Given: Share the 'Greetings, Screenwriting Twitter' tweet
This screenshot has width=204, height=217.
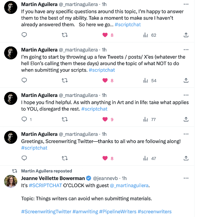Looking at the screenshot, I should pos(186,158).
